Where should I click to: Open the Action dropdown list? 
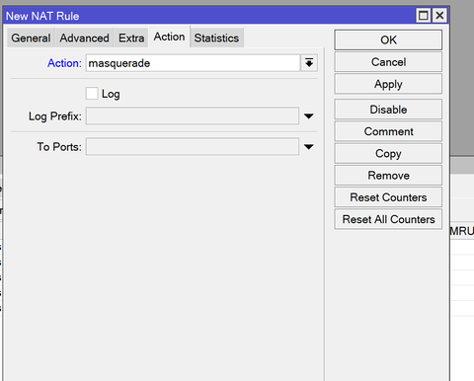coord(309,63)
